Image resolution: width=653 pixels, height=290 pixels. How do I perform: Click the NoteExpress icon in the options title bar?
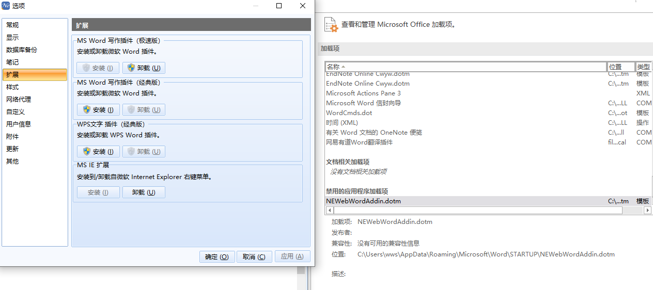(x=6, y=6)
